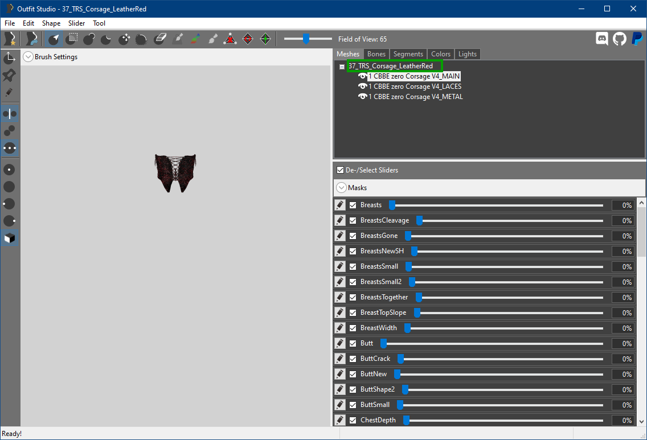Screen dimensions: 647x440
Task: Select the eraser Undiff brush tool
Action: coord(159,39)
